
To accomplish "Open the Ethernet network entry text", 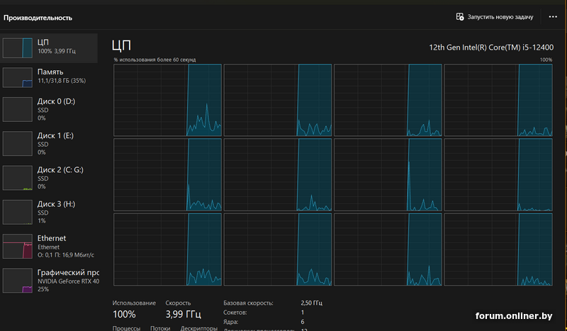I will 52,239.
